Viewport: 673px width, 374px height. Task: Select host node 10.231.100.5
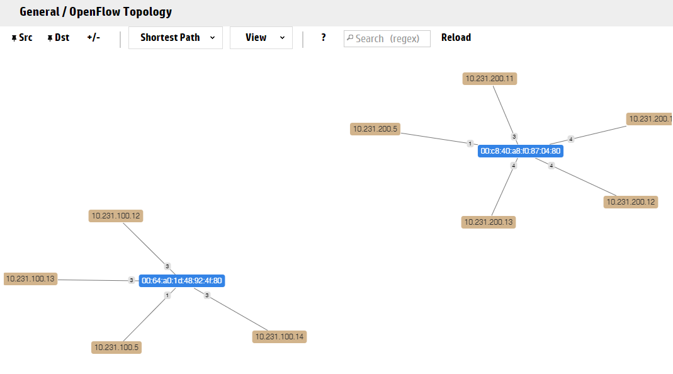tap(116, 348)
